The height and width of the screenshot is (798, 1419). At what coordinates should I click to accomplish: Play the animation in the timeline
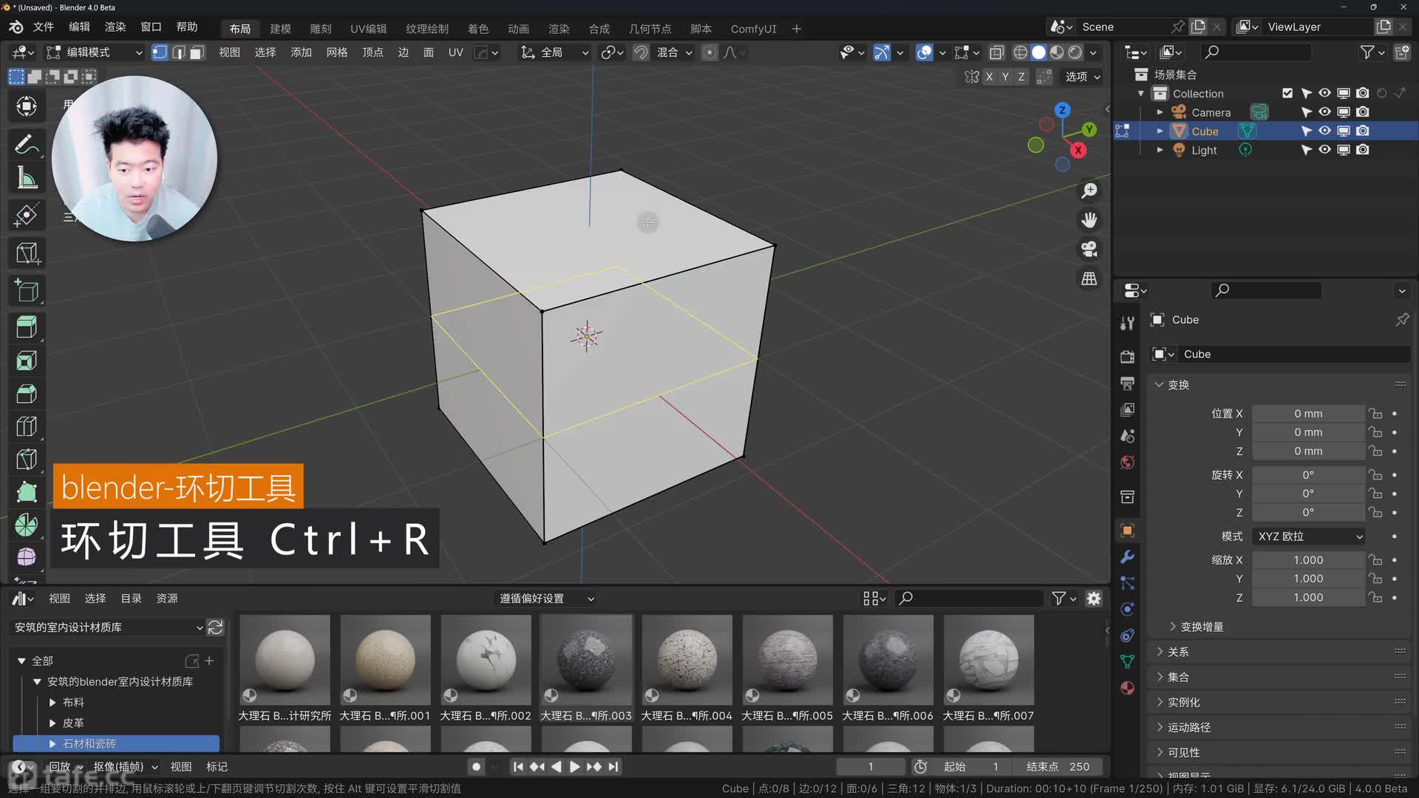574,767
